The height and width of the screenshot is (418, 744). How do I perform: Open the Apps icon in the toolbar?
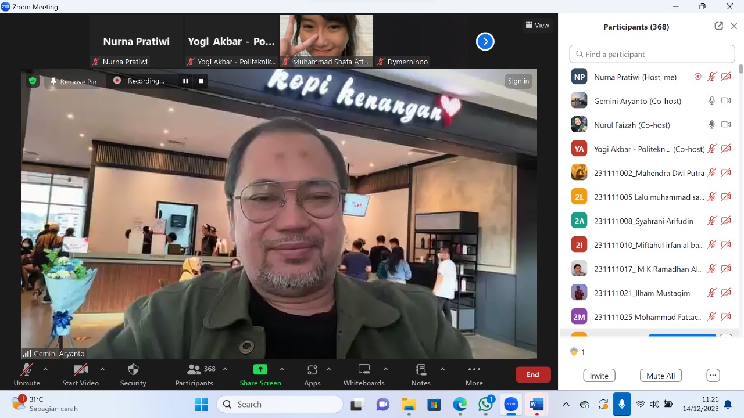(312, 375)
